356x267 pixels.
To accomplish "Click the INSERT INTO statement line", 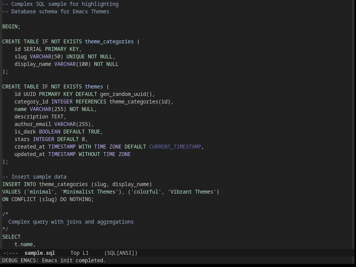I will click(x=77, y=184).
